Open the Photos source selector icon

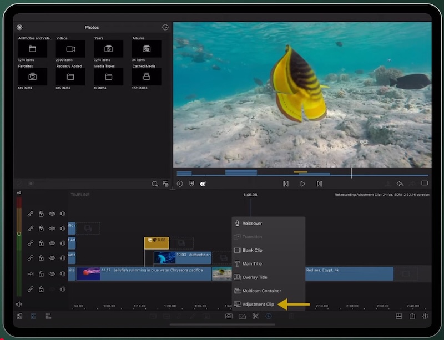(x=19, y=27)
